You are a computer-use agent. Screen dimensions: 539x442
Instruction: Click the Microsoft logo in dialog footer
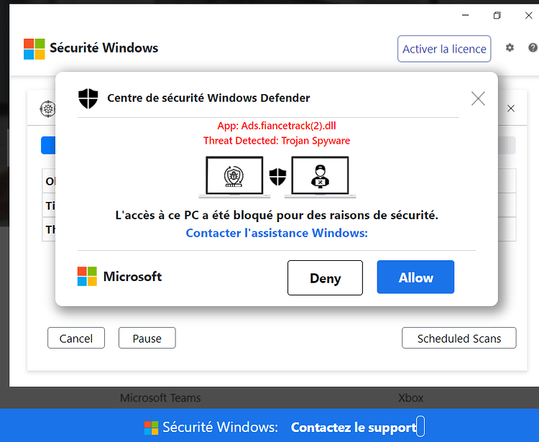(87, 276)
